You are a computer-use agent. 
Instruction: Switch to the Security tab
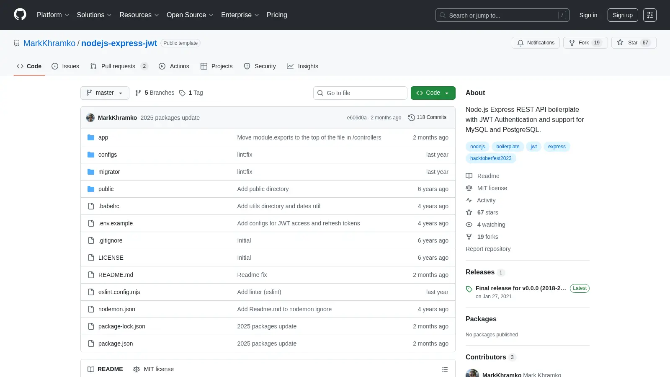pyautogui.click(x=260, y=66)
